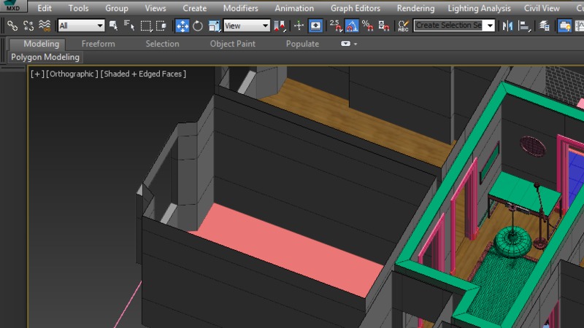Image resolution: width=584 pixels, height=328 pixels.
Task: Open the selection filter 'All' dropdown
Action: (x=81, y=26)
